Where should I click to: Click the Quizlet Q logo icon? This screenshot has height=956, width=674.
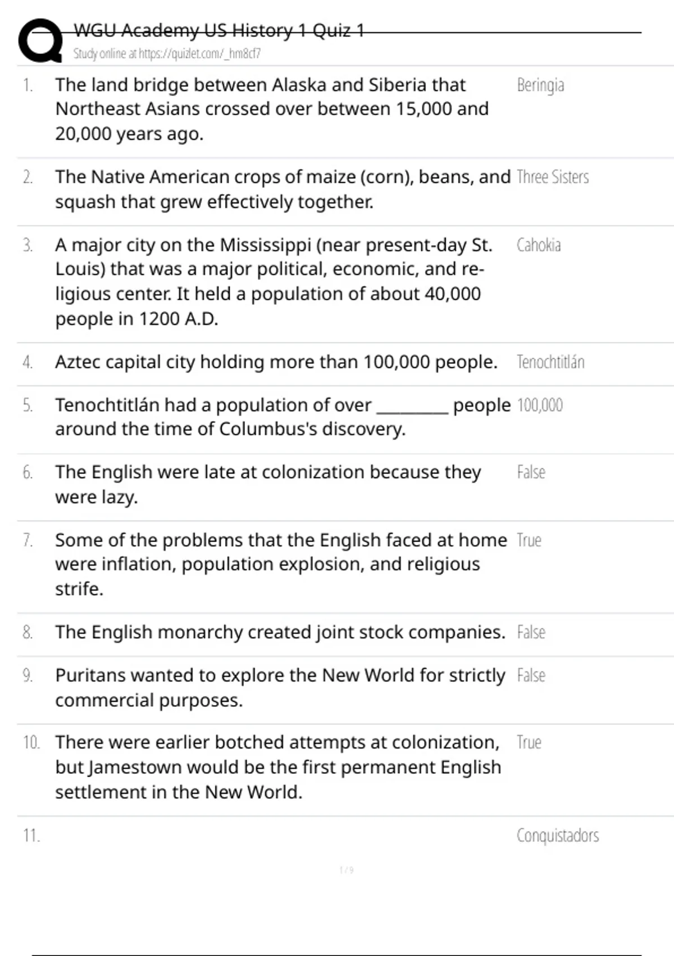click(40, 40)
